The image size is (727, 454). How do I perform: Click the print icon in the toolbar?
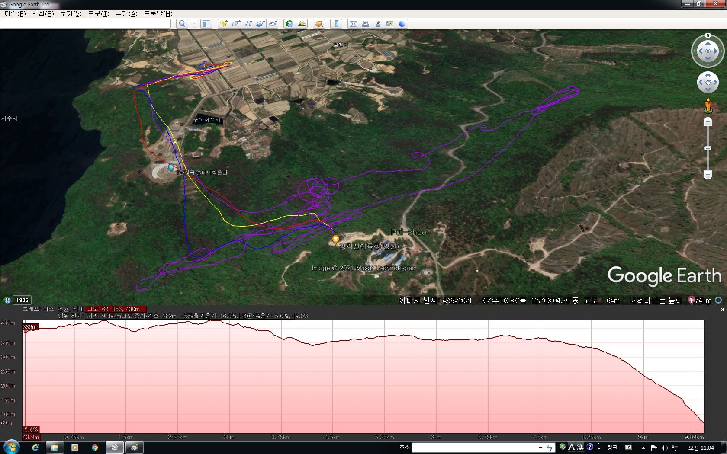[x=366, y=24]
